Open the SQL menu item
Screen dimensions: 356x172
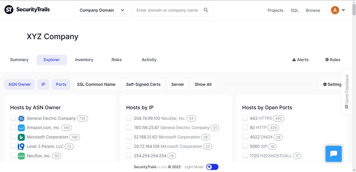[x=295, y=11]
